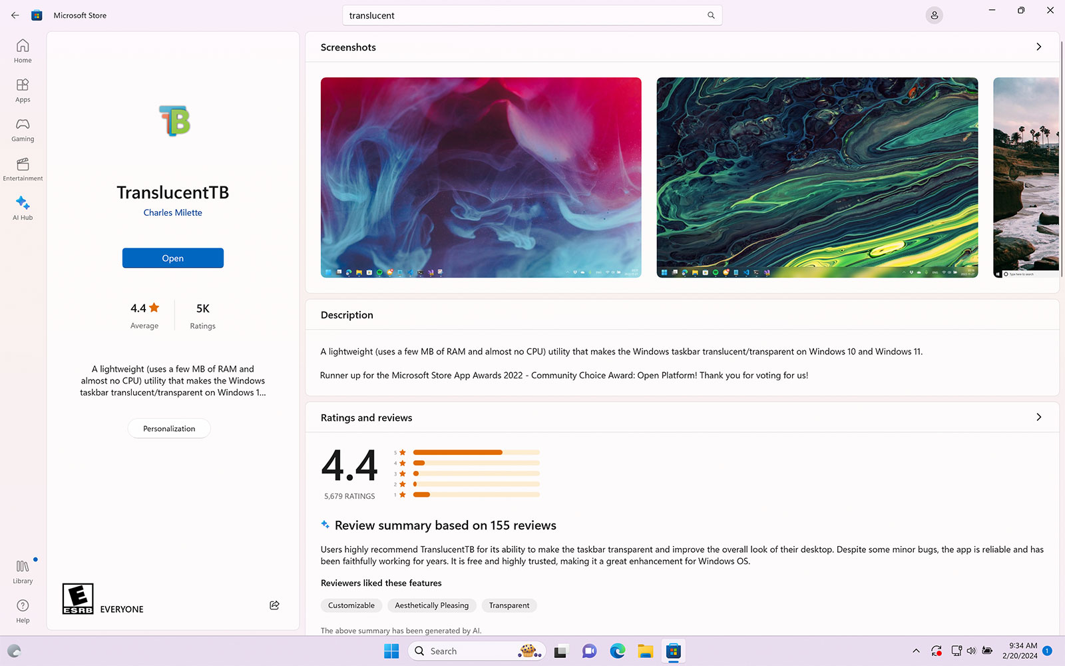
Task: Click the 4.4 Average rating
Action: point(144,315)
